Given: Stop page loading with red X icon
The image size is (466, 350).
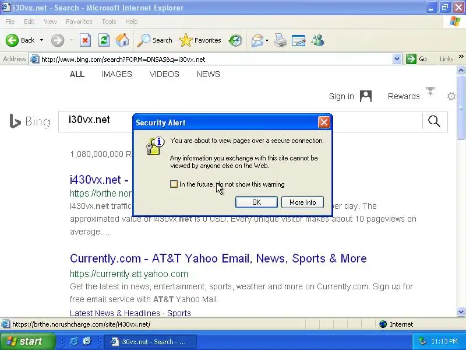Looking at the screenshot, I should 85,40.
